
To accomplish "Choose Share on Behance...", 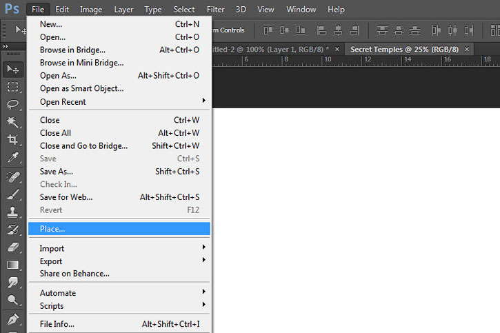I will tap(119, 274).
